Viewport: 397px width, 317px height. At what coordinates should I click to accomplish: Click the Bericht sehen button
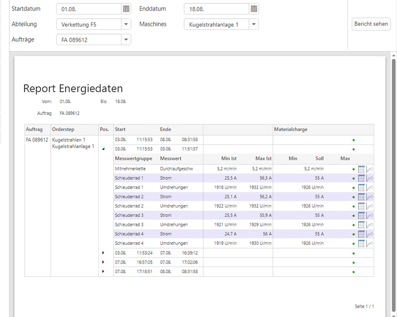click(371, 24)
